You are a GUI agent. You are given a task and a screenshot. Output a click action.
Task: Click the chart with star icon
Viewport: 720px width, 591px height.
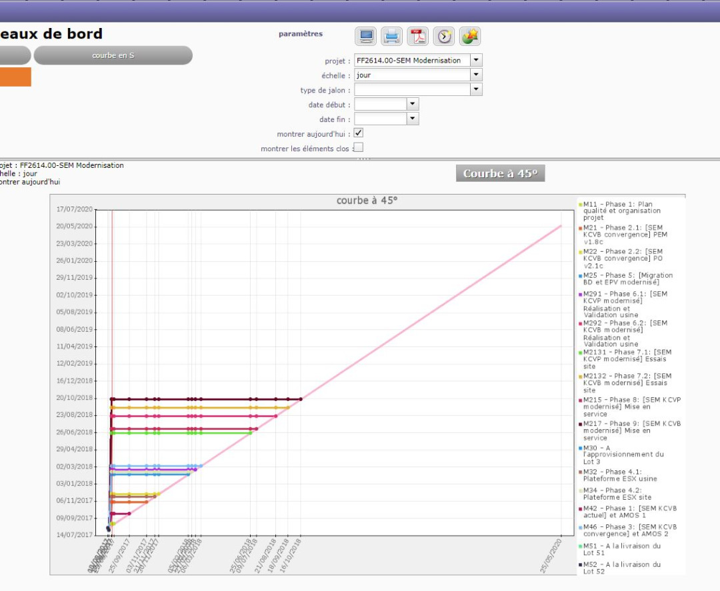[x=470, y=36]
